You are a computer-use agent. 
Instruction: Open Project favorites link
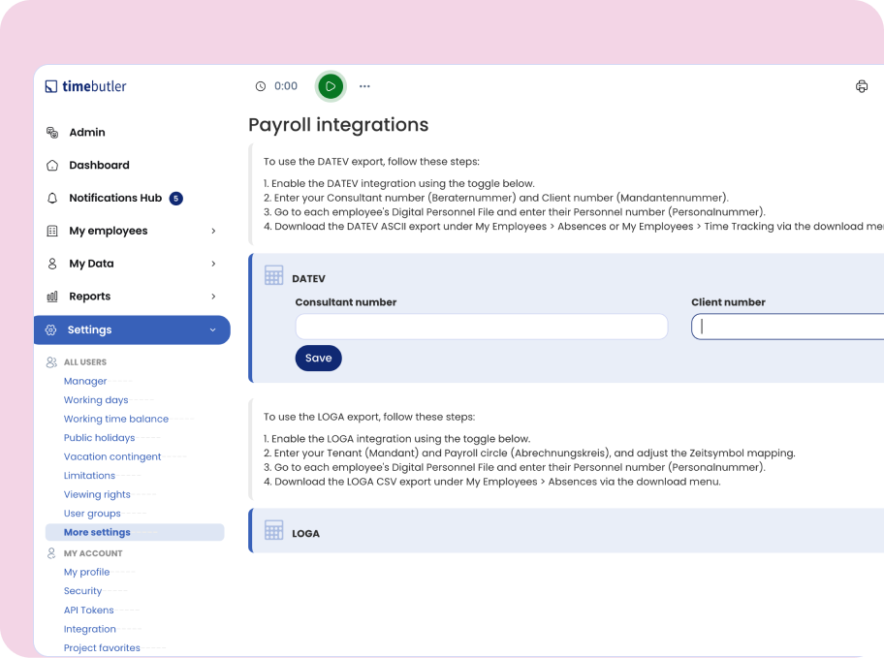pyautogui.click(x=102, y=648)
